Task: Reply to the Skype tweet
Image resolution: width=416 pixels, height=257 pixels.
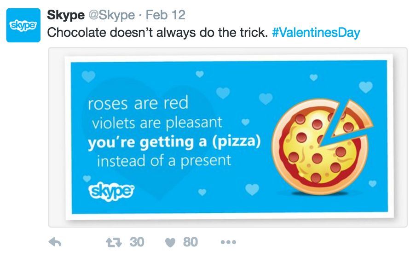Action: click(55, 242)
